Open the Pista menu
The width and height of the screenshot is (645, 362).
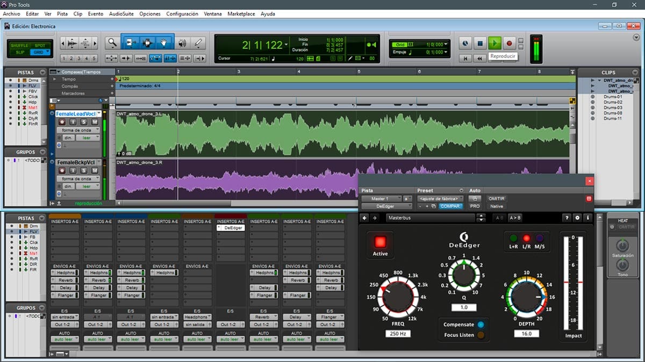[62, 14]
